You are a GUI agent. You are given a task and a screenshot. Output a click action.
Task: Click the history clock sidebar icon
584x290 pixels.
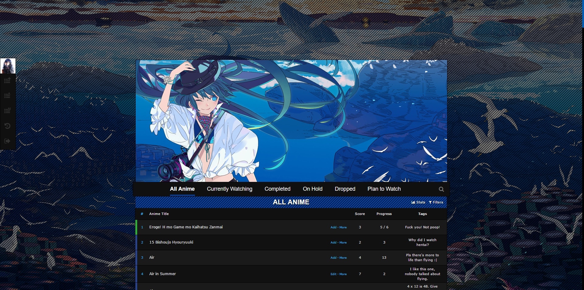click(x=8, y=126)
